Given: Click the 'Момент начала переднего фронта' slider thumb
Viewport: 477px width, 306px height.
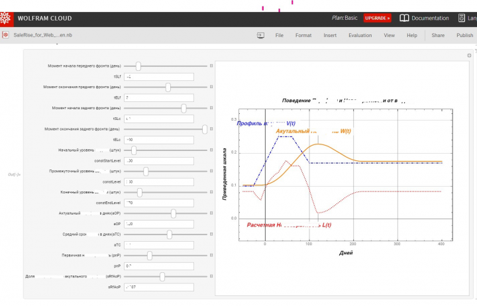Looking at the screenshot, I should (x=138, y=66).
